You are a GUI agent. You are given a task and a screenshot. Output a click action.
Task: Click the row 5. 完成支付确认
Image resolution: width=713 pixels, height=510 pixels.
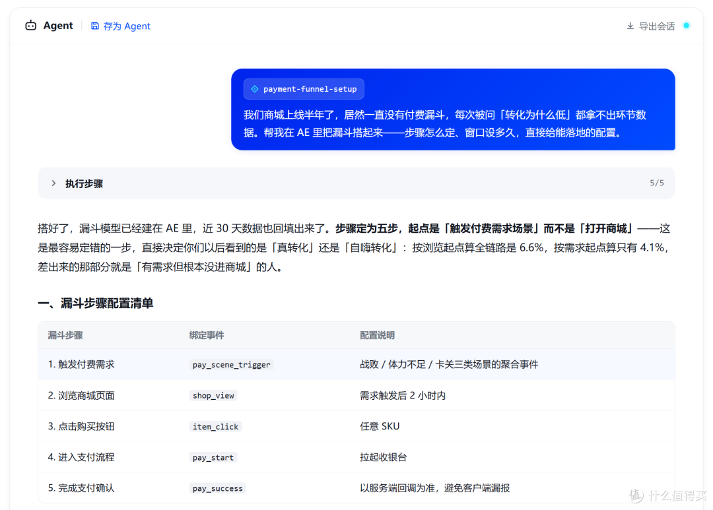[356, 488]
